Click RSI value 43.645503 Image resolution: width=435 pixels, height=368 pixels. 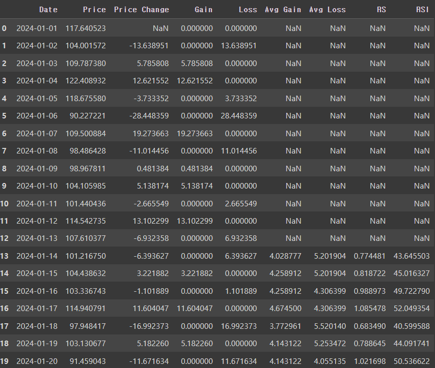[412, 256]
